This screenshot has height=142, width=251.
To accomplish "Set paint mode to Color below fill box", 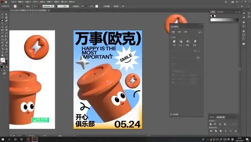I will [2, 67].
